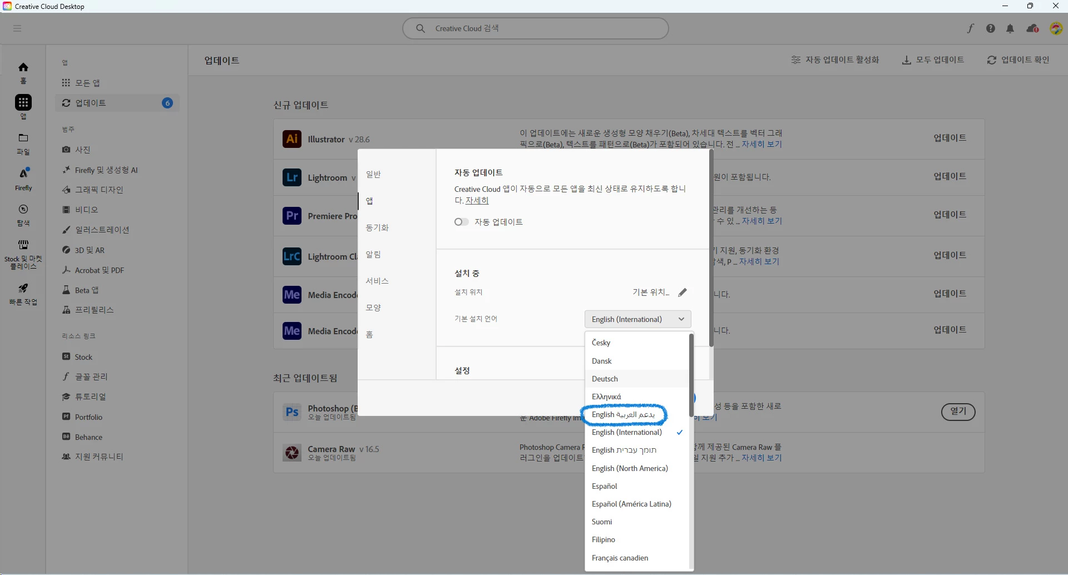Open 모든 앱 in the sidebar

pyautogui.click(x=117, y=83)
